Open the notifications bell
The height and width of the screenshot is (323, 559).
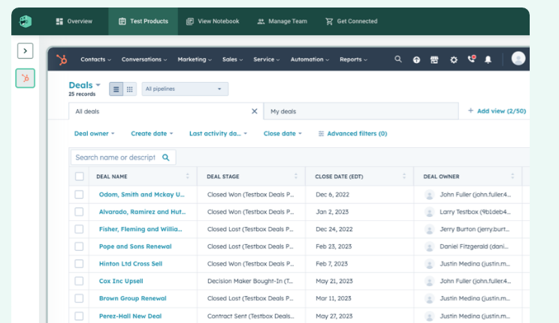tap(488, 59)
